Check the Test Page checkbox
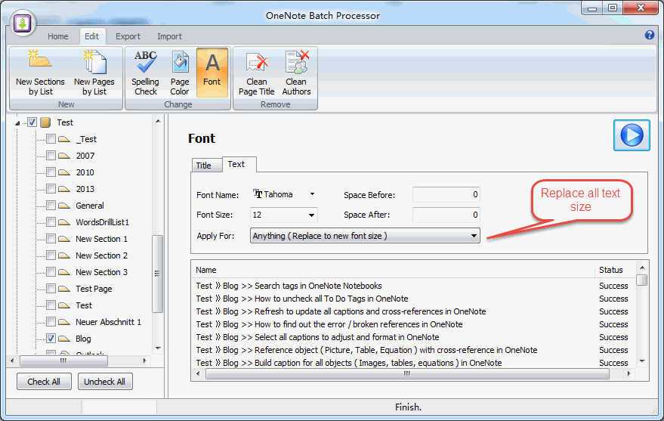Viewport: 664px width, 421px height. click(51, 289)
